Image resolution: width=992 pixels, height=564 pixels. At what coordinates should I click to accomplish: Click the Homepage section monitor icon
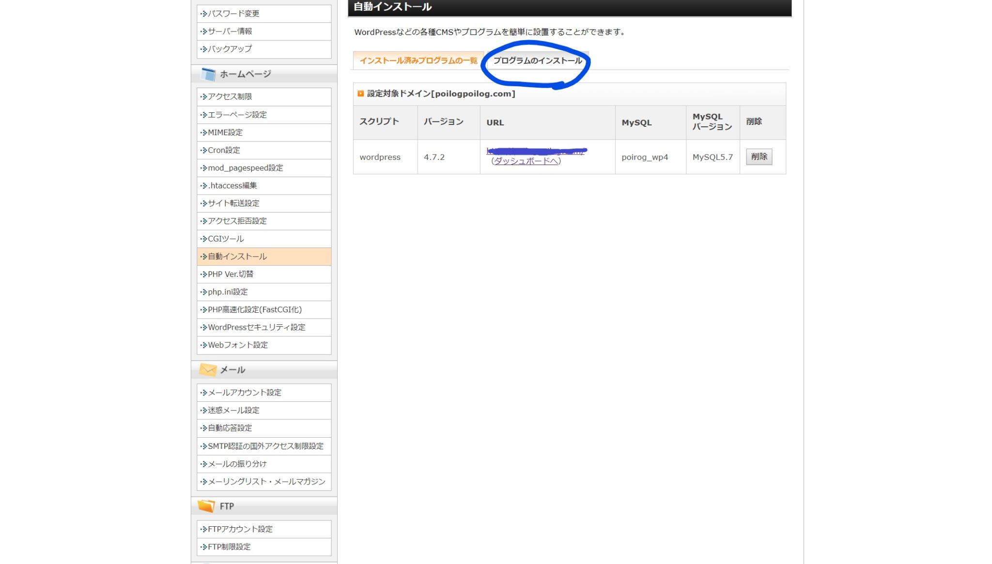pyautogui.click(x=208, y=74)
